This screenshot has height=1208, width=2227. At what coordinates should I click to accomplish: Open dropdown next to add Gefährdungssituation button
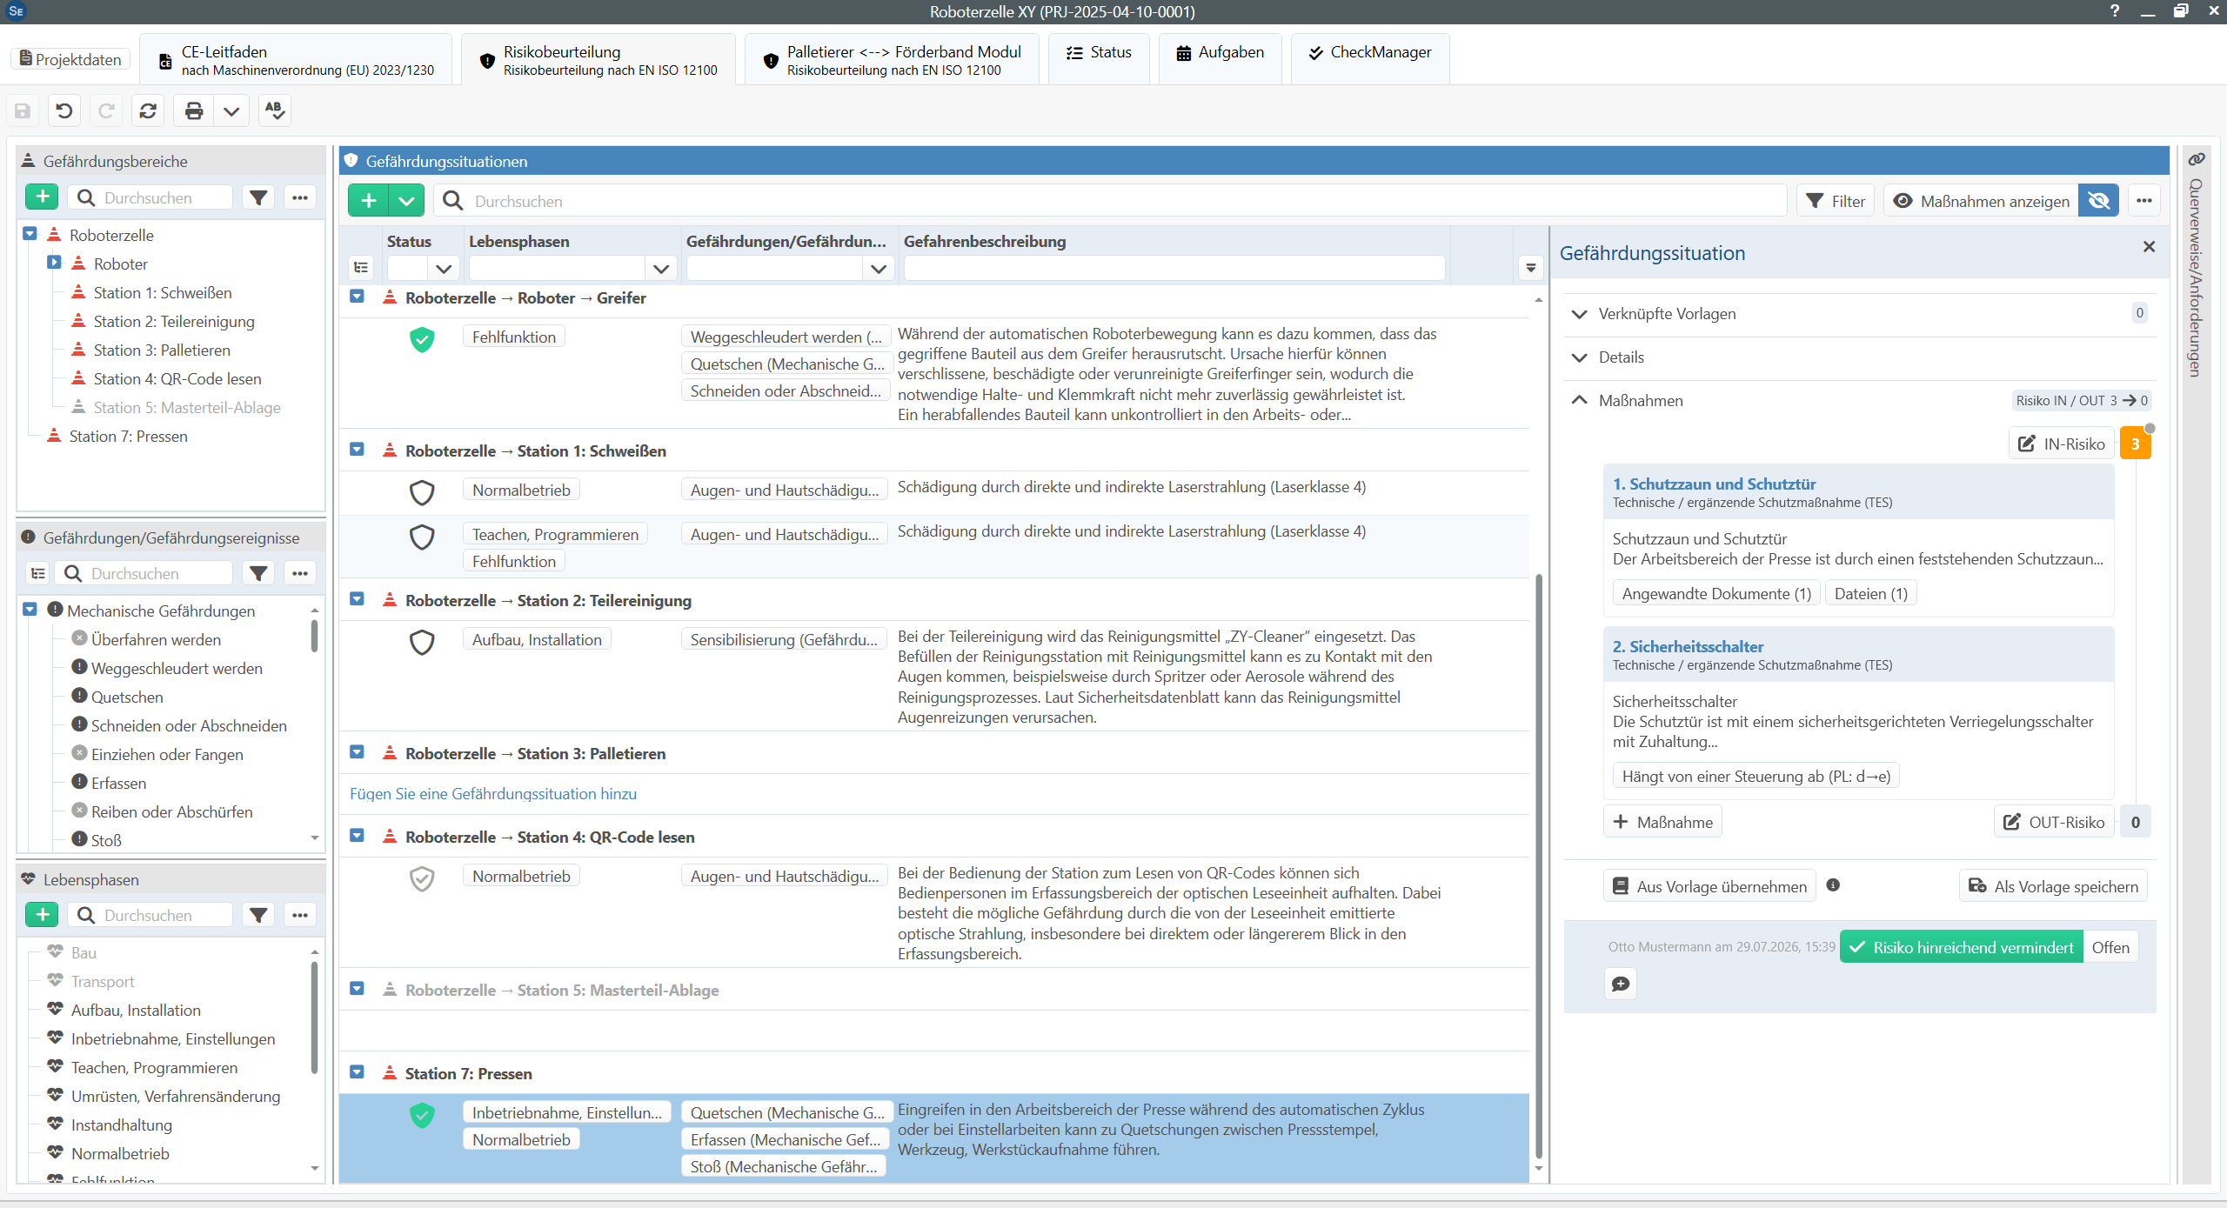point(406,201)
